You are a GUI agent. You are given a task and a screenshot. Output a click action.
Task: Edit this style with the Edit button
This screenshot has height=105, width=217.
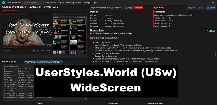[201, 8]
